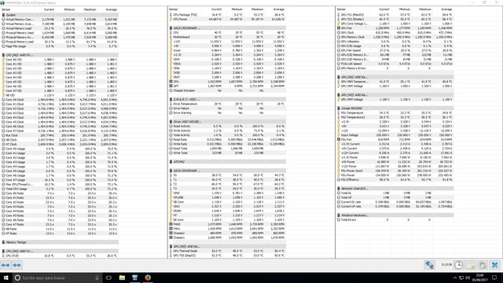Click the expand panels double-arrow icon

point(6,266)
